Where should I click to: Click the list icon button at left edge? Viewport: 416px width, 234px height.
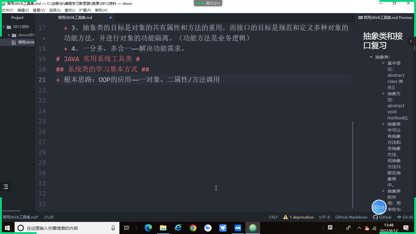coord(5,187)
